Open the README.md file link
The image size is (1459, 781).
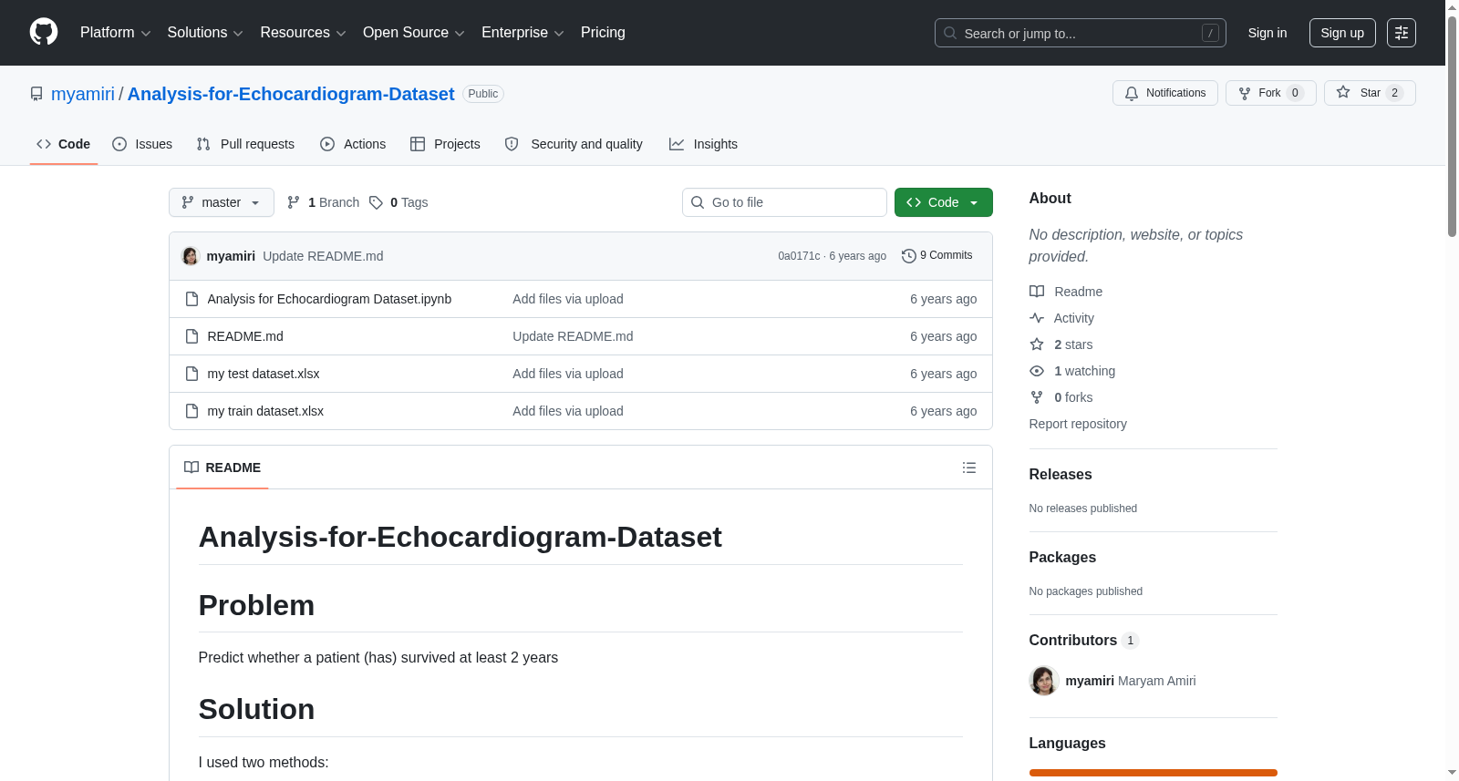coord(245,336)
